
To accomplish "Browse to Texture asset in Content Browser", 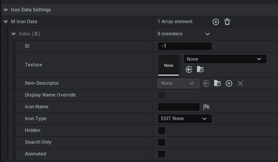I will pyautogui.click(x=201, y=69).
